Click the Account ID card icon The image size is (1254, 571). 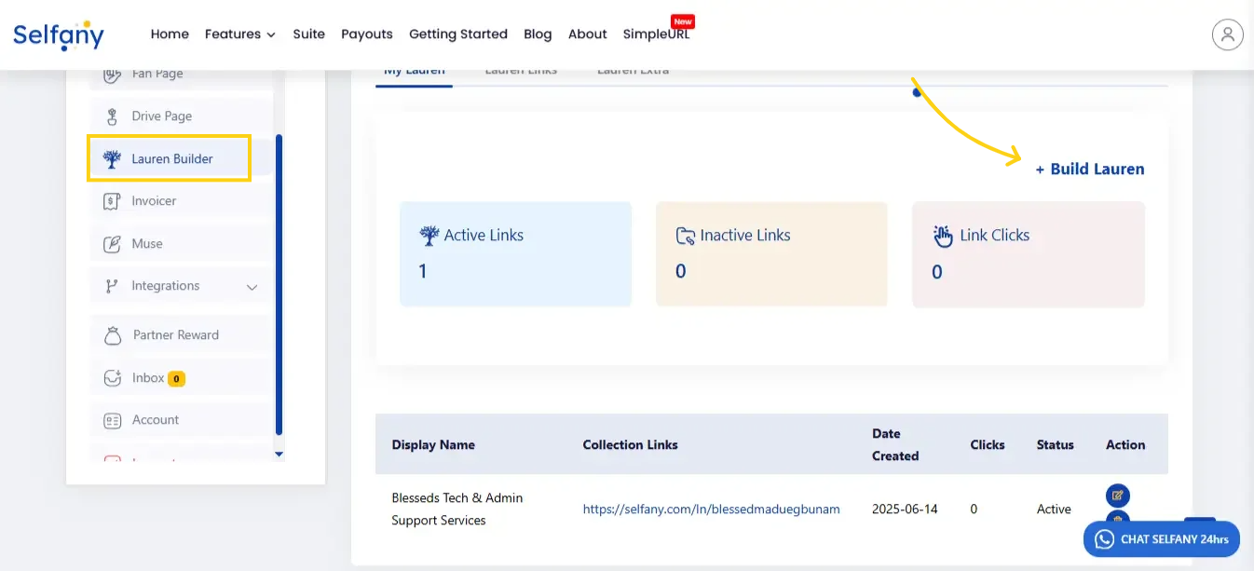[113, 420]
